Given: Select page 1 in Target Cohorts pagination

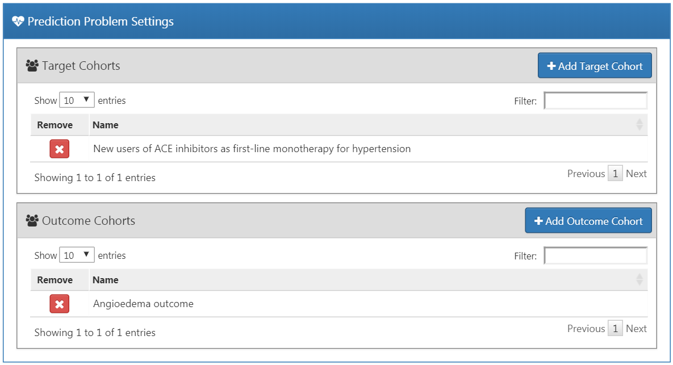Looking at the screenshot, I should tap(615, 174).
